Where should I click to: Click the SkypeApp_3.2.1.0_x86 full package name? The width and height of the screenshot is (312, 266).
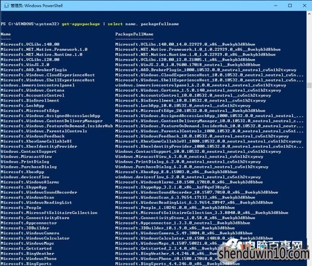pos(172,187)
